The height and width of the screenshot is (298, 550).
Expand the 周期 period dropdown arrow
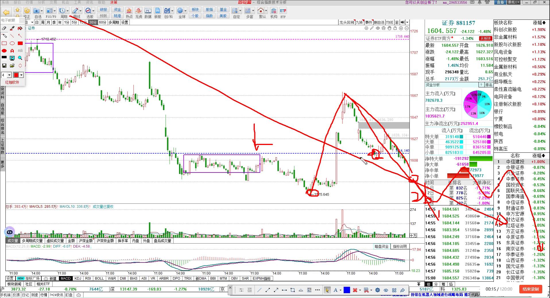tap(67, 11)
